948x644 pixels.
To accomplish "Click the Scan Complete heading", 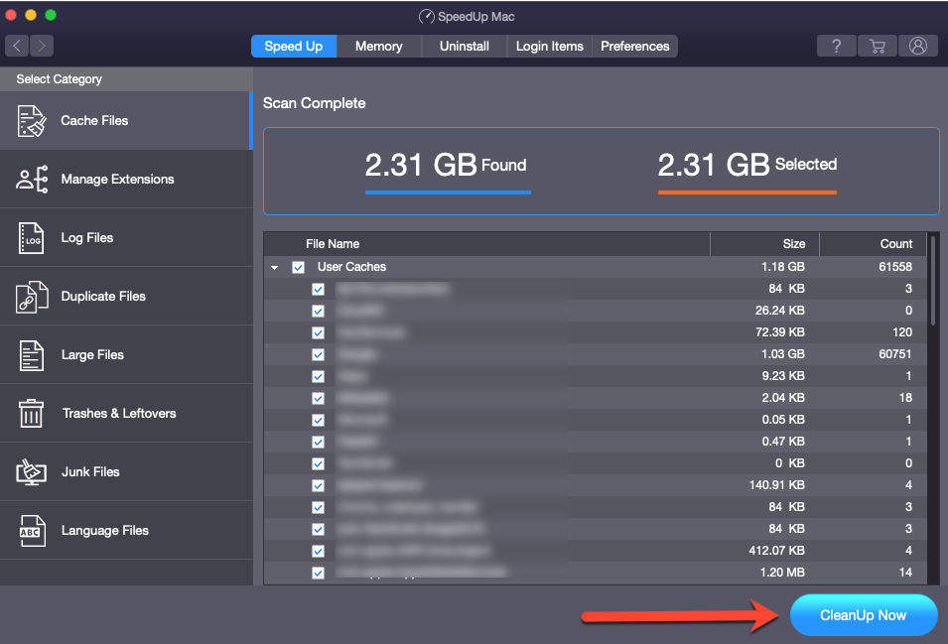I will coord(315,103).
